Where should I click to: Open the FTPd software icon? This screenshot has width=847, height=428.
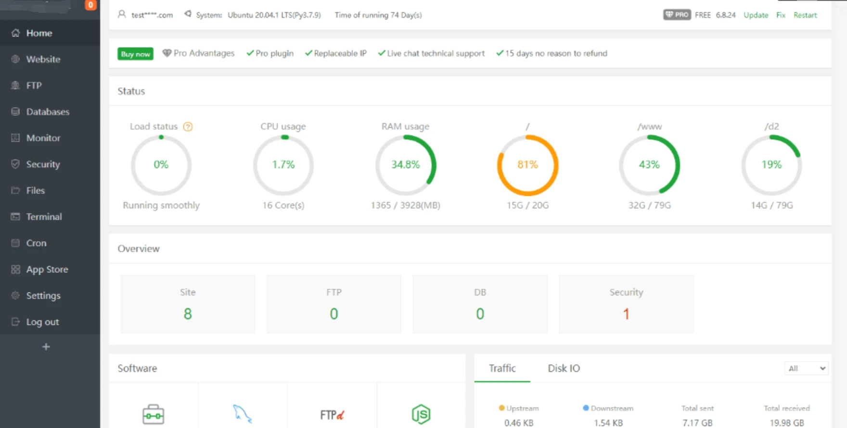pos(332,415)
